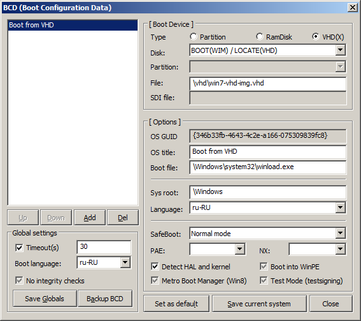
Task: Click Del to remove entry
Action: click(x=123, y=218)
